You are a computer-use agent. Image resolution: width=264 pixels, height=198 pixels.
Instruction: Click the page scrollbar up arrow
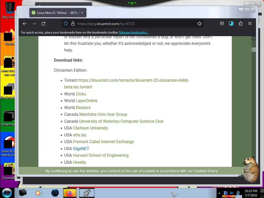254,38
